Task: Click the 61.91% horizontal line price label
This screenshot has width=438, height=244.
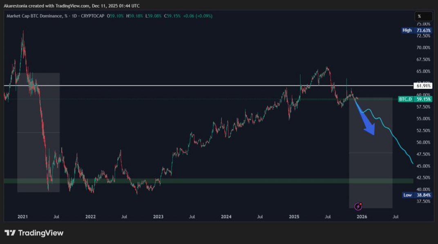Action: [x=422, y=86]
